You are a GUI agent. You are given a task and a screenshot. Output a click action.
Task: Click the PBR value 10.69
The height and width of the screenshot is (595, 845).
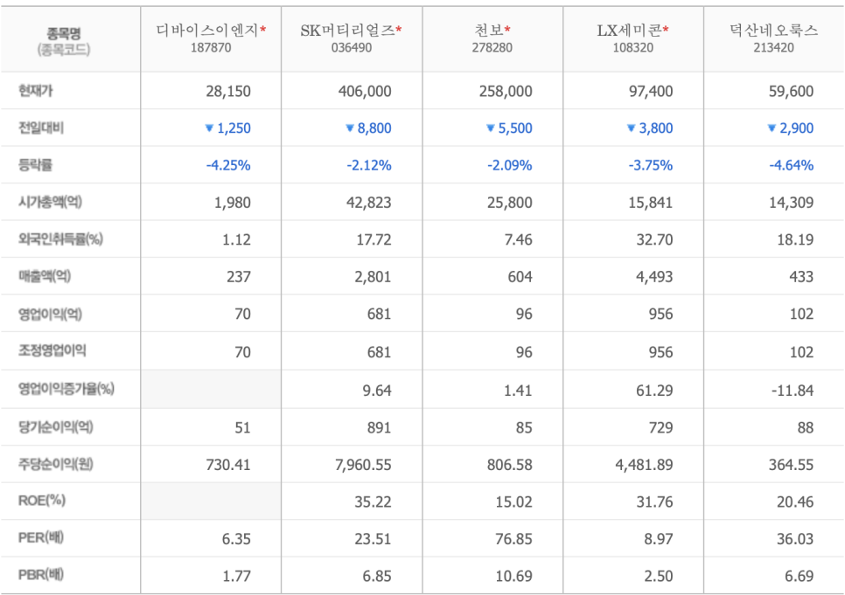pos(513,576)
